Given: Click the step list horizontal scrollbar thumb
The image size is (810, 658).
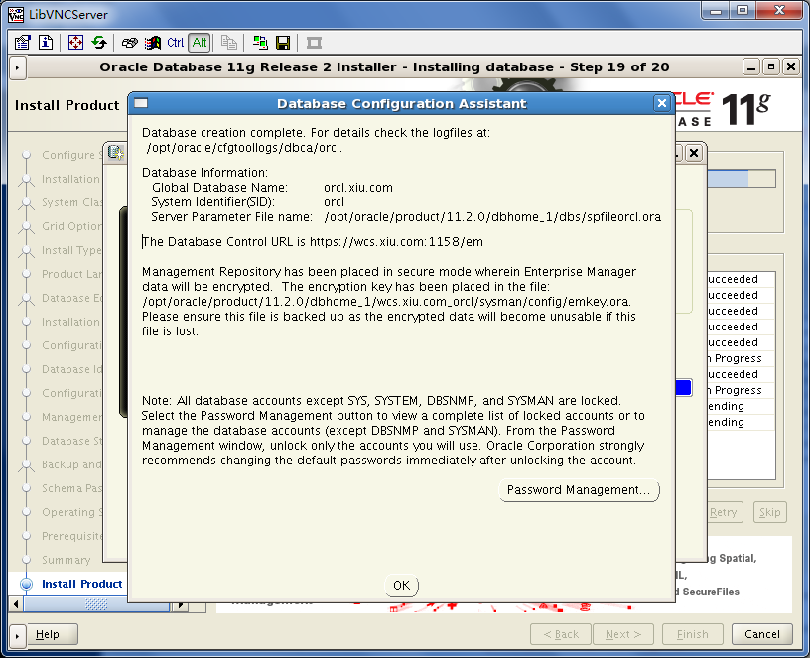Looking at the screenshot, I should tap(96, 604).
